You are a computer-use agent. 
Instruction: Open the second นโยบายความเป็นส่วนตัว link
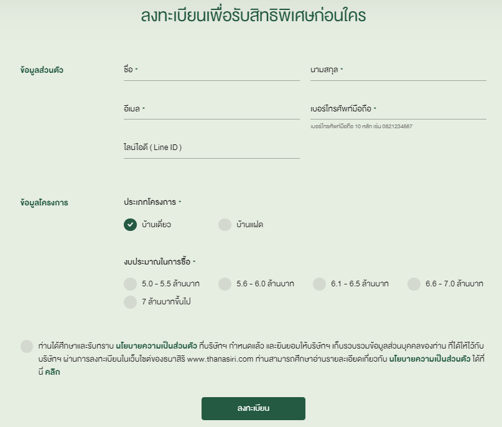pyautogui.click(x=430, y=359)
